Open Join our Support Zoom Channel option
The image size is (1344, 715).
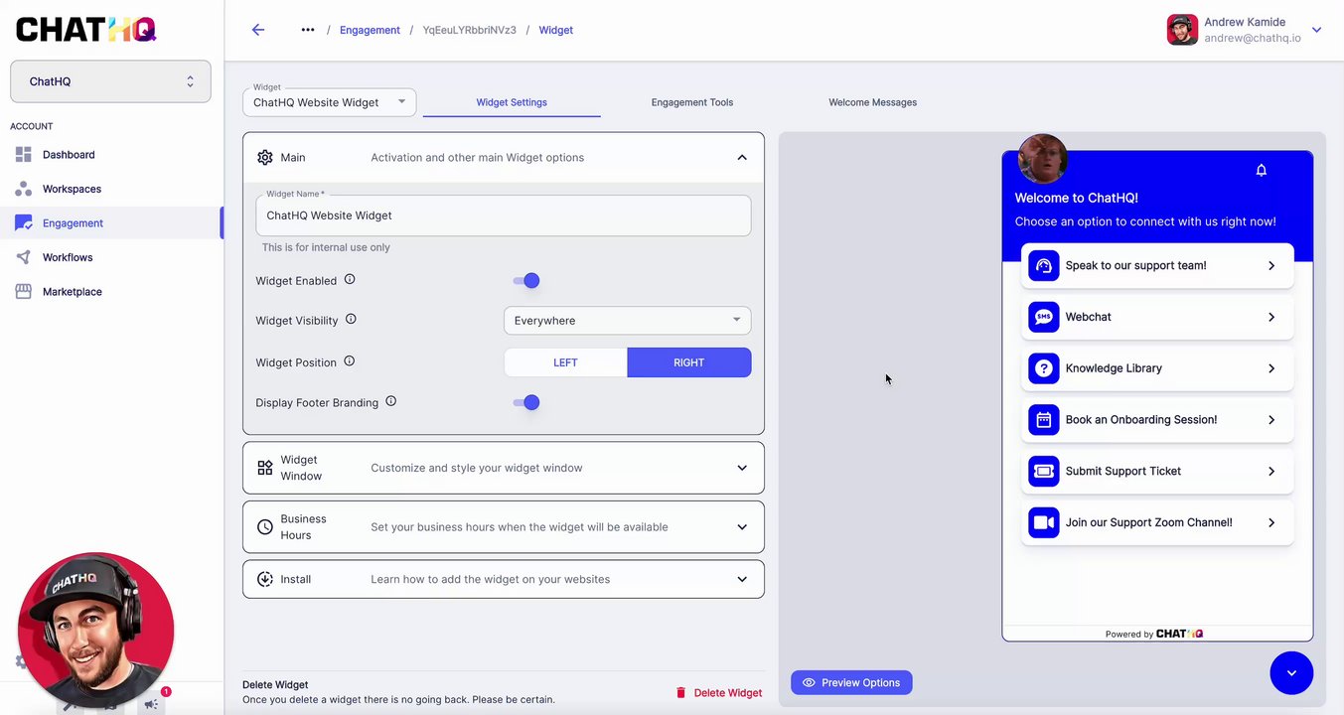pos(1157,522)
